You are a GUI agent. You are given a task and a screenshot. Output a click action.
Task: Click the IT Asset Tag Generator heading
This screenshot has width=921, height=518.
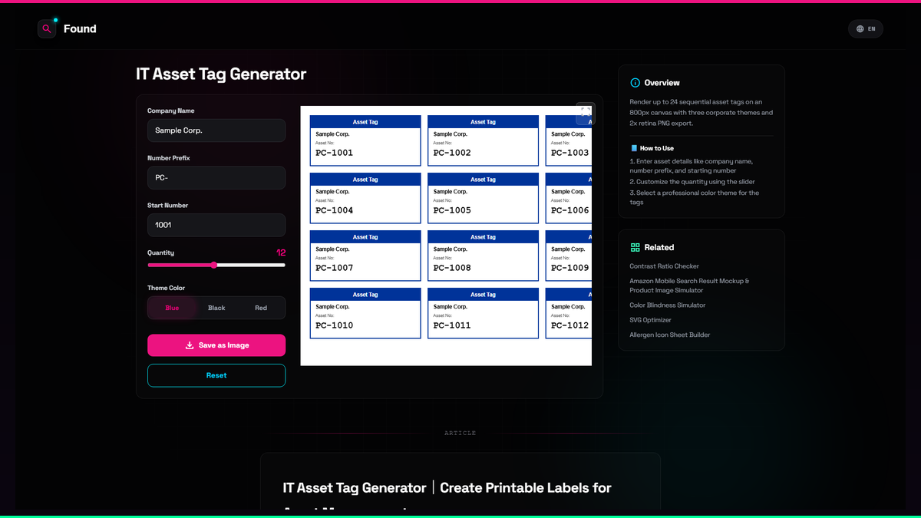[x=221, y=74]
